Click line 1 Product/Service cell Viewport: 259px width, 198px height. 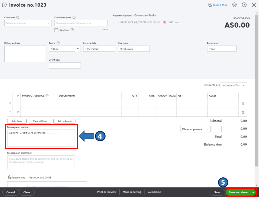coord(39,103)
